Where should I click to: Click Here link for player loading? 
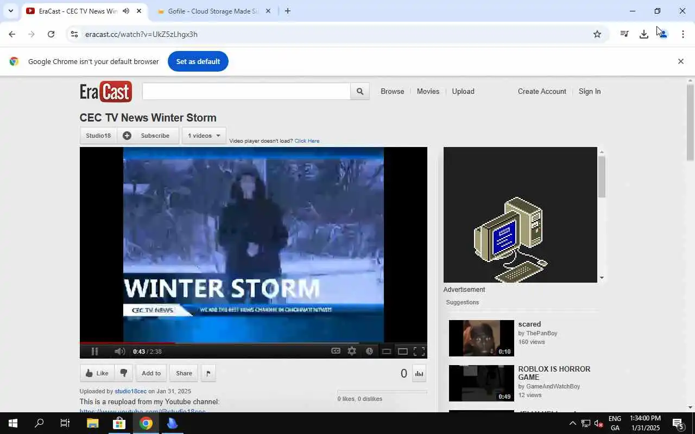(x=307, y=141)
